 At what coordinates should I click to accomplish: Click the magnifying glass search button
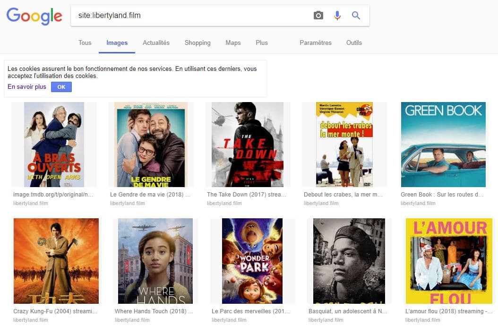tap(356, 15)
